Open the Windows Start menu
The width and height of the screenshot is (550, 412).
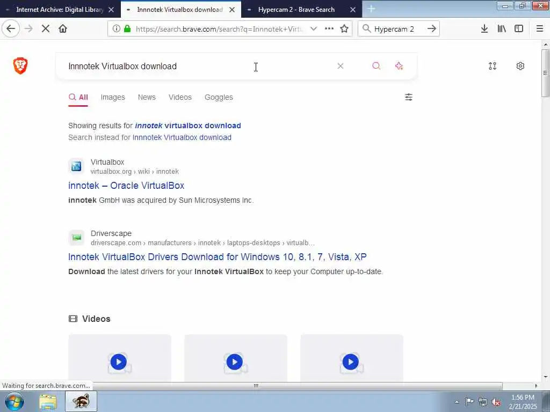(14, 401)
